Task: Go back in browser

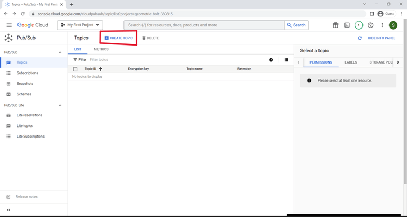Action: (x=6, y=14)
